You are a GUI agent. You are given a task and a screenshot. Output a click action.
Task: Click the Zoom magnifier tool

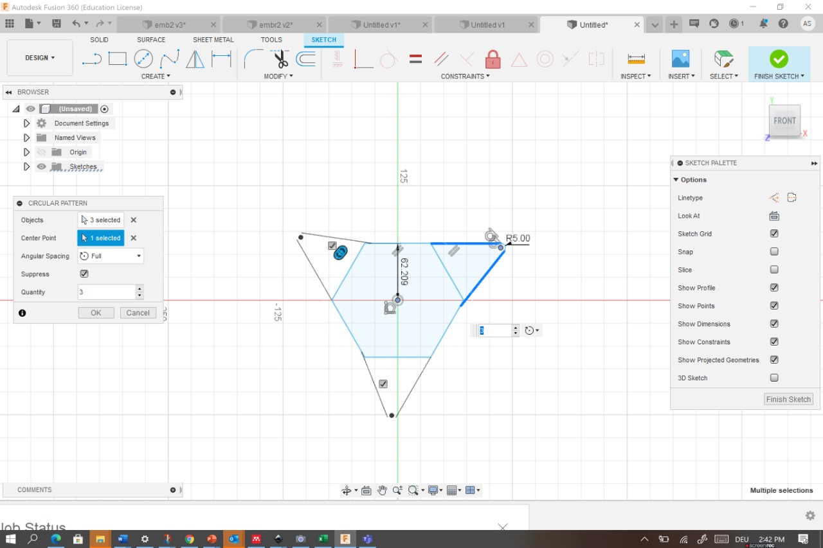(x=399, y=490)
